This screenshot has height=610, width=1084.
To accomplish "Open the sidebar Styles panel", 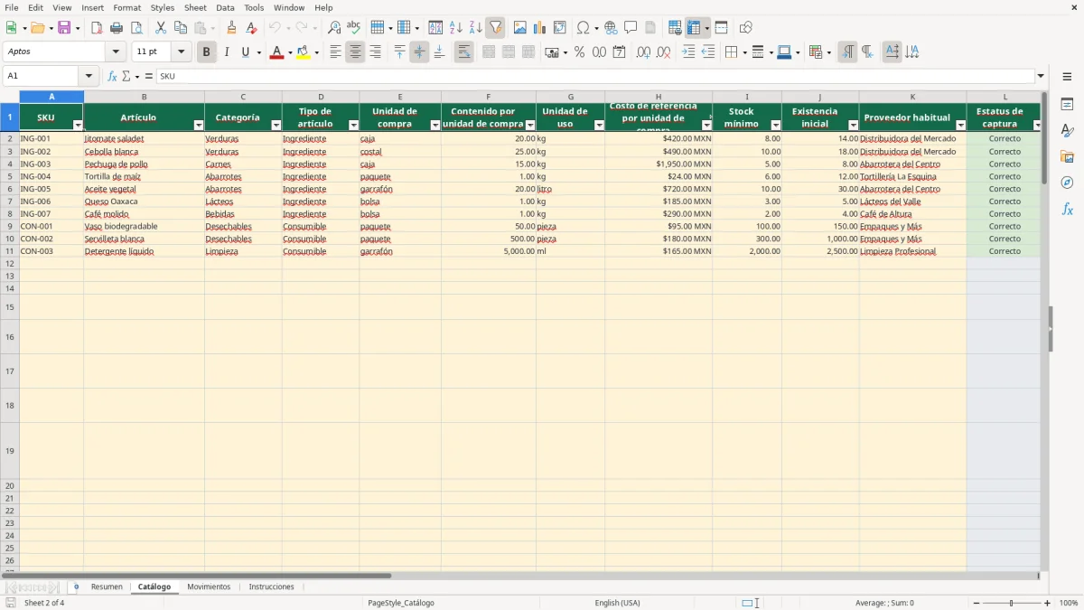I will point(1067,130).
